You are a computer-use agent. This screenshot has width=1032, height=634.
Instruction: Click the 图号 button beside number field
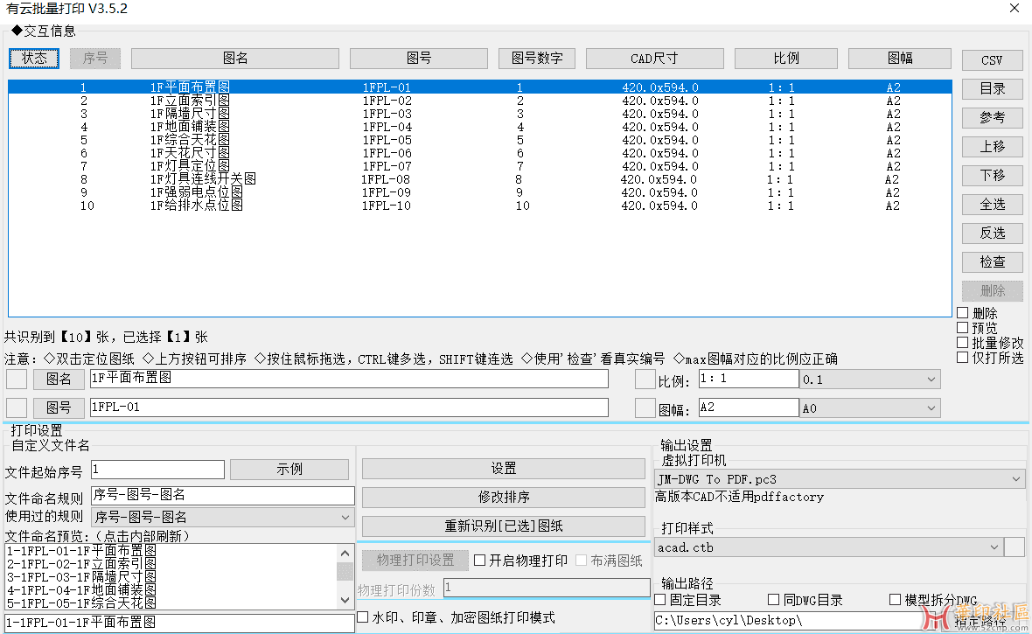click(x=59, y=408)
